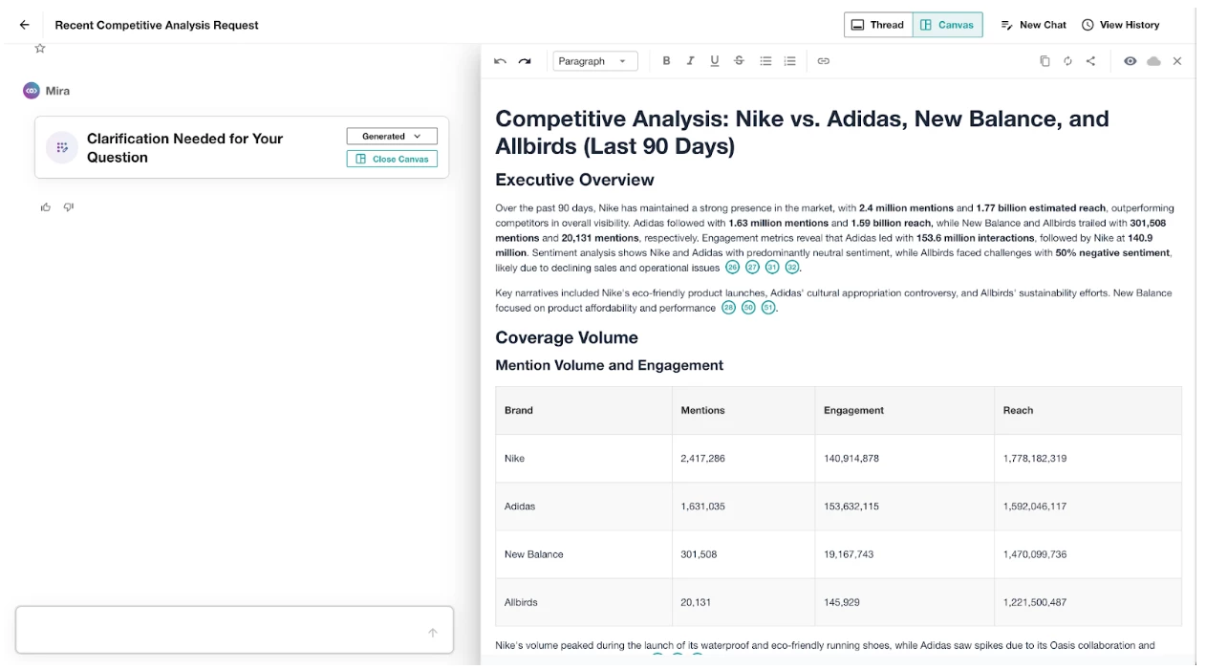Star this conversation

[x=40, y=48]
